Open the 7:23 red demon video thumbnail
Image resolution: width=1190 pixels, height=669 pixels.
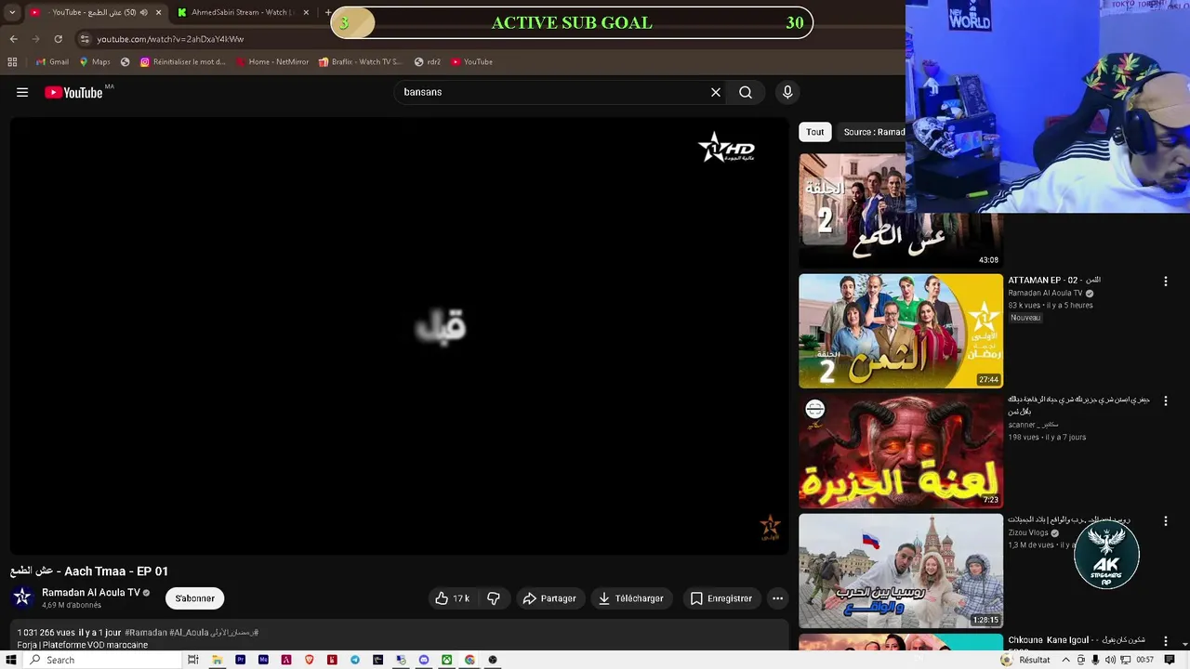(901, 451)
